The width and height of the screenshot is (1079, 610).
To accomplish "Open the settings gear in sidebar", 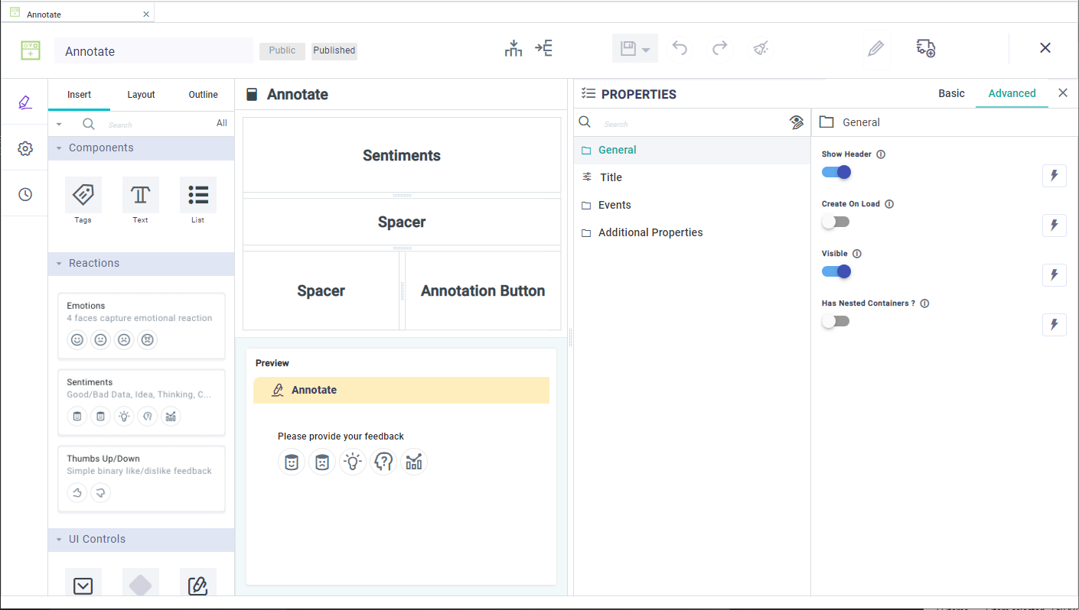I will (25, 148).
